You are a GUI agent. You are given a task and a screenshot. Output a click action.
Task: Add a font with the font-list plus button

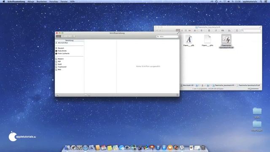point(86,95)
